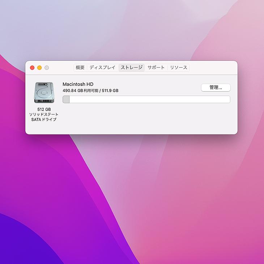The image size is (264, 264).
Task: Close the window with the red button
Action: click(x=32, y=68)
